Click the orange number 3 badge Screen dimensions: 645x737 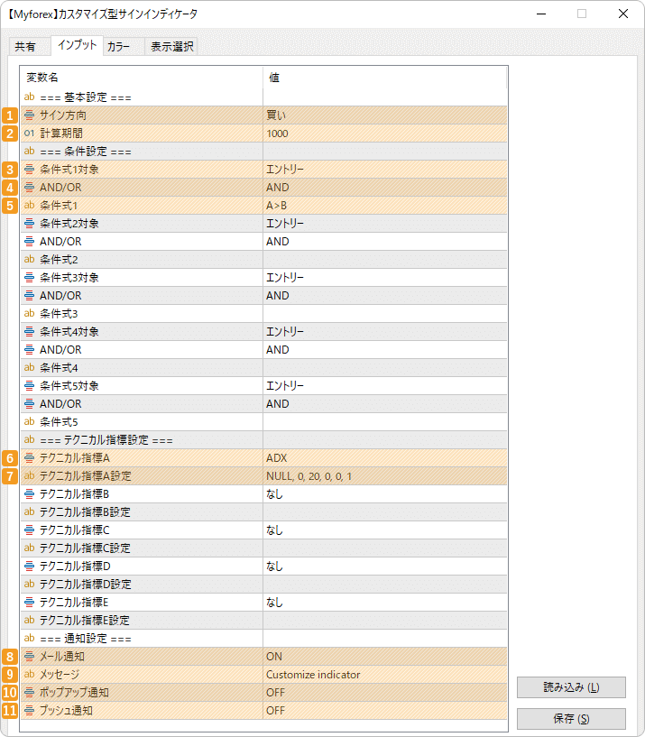coord(10,170)
